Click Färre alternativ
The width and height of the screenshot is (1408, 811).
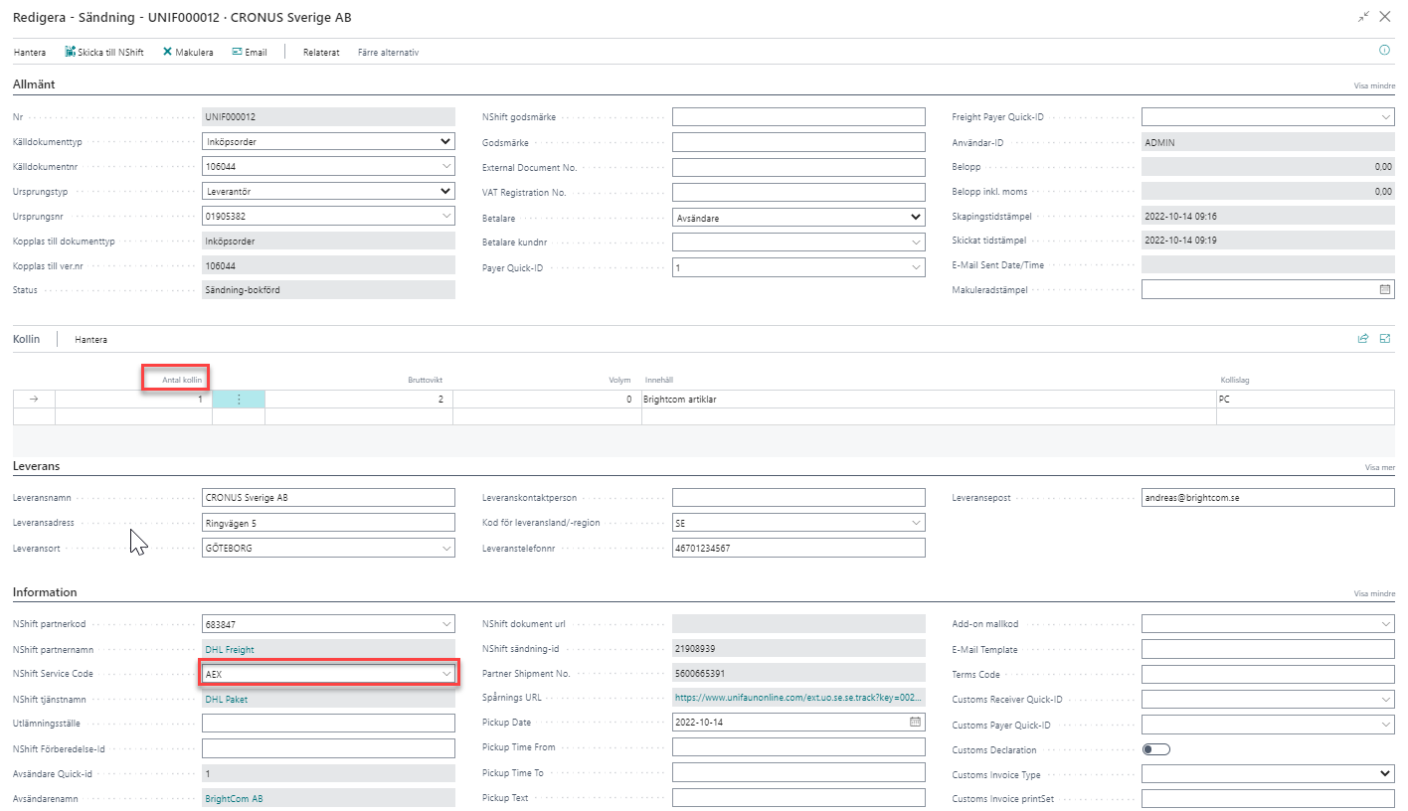pos(388,52)
